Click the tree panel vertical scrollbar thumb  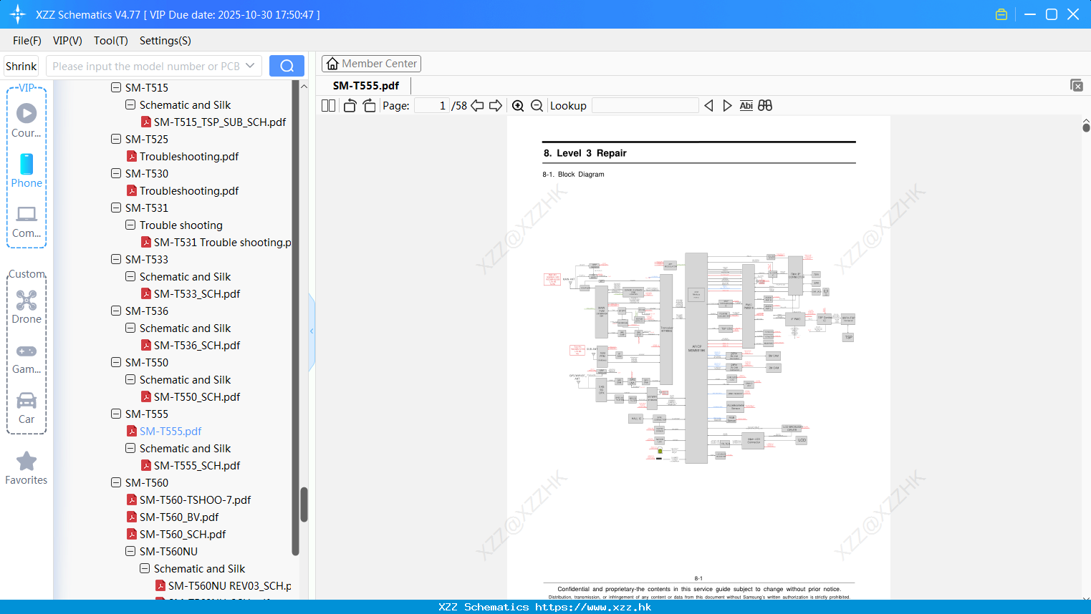pos(304,505)
